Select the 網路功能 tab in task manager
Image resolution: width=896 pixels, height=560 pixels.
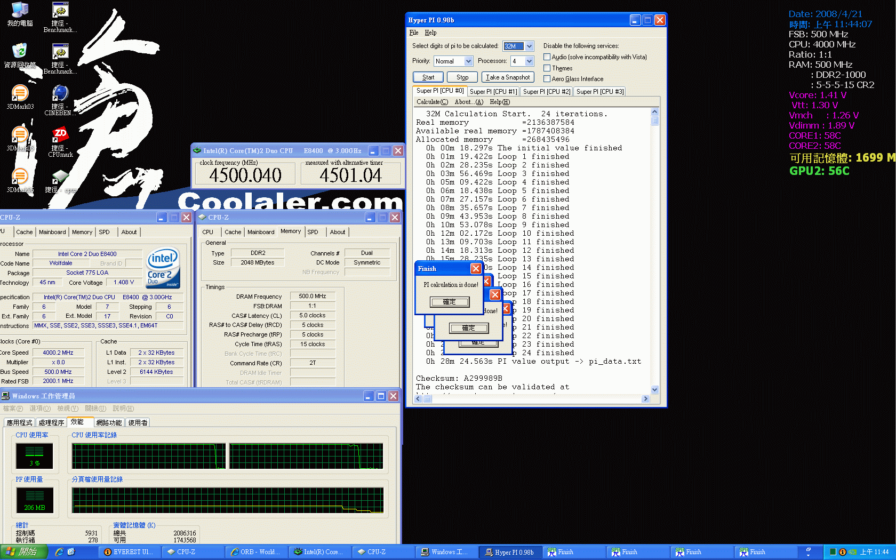[109, 422]
